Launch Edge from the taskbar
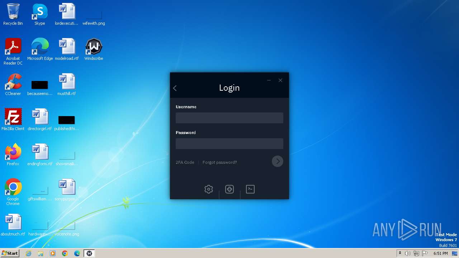The image size is (459, 258). point(77,253)
